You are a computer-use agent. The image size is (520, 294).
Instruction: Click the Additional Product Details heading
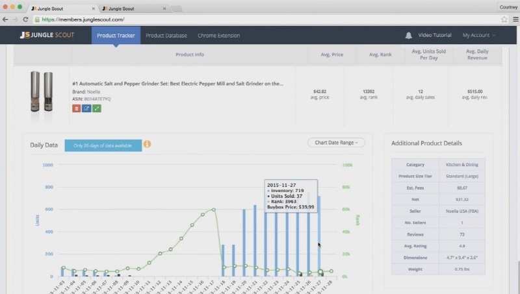pos(426,143)
